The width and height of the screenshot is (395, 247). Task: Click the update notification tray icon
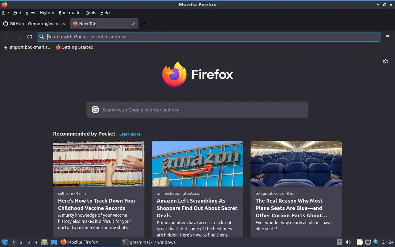(x=376, y=242)
